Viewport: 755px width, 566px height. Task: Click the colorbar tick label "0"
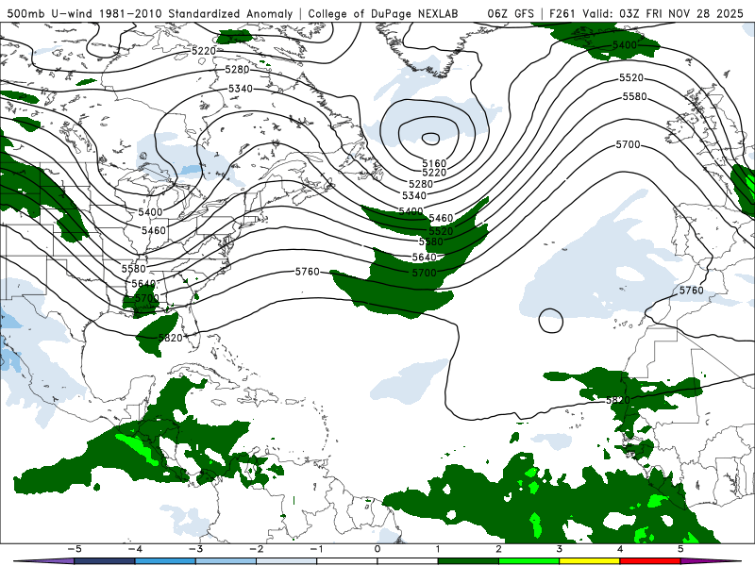click(377, 549)
